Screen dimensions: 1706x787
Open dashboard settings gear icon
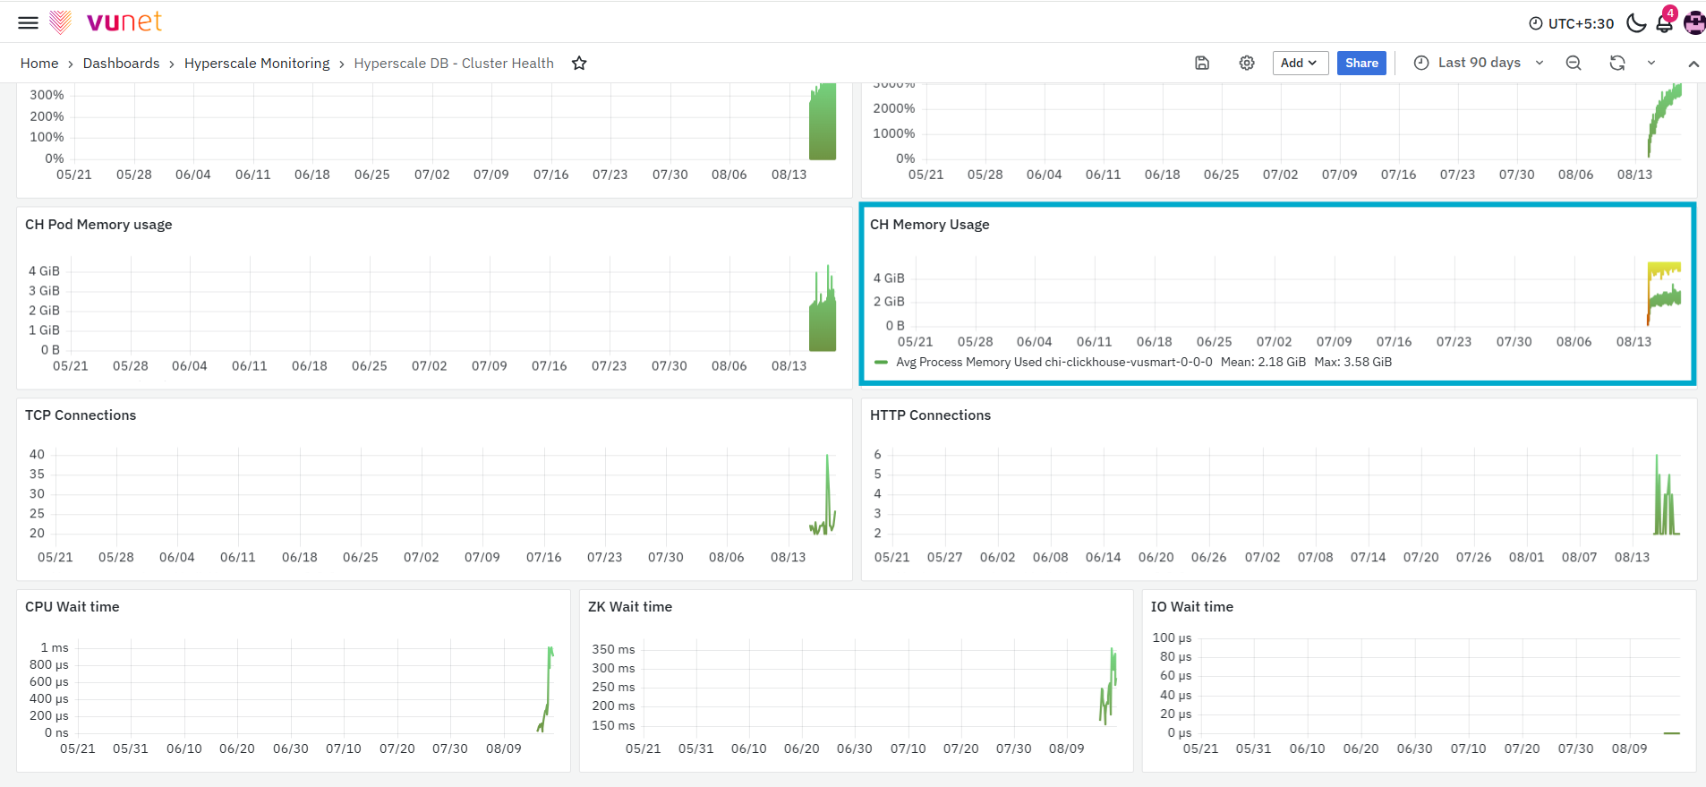1247,63
